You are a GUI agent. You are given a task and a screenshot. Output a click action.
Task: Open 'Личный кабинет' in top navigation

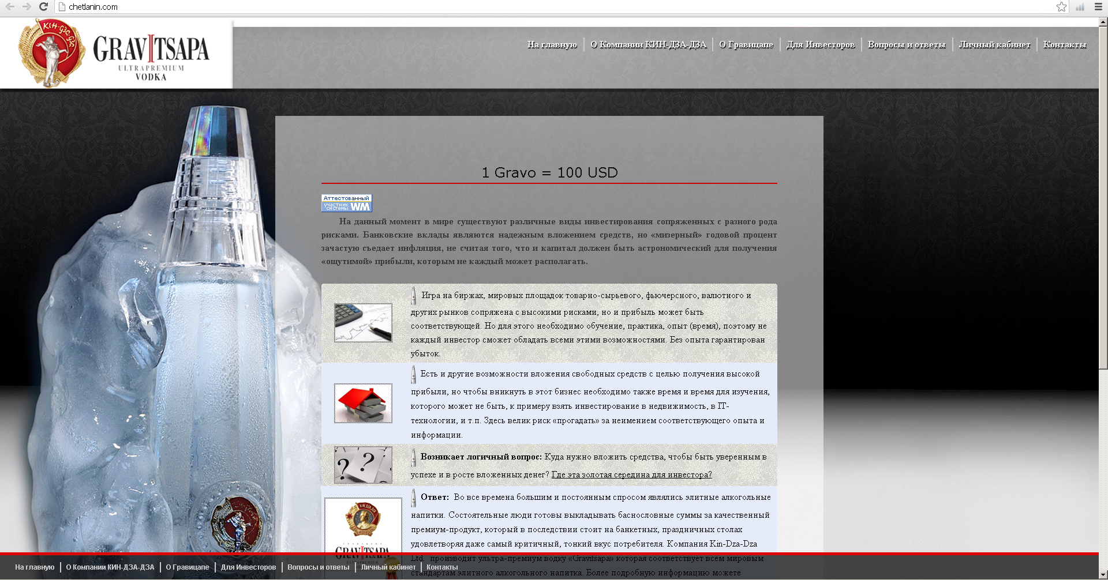pyautogui.click(x=994, y=44)
